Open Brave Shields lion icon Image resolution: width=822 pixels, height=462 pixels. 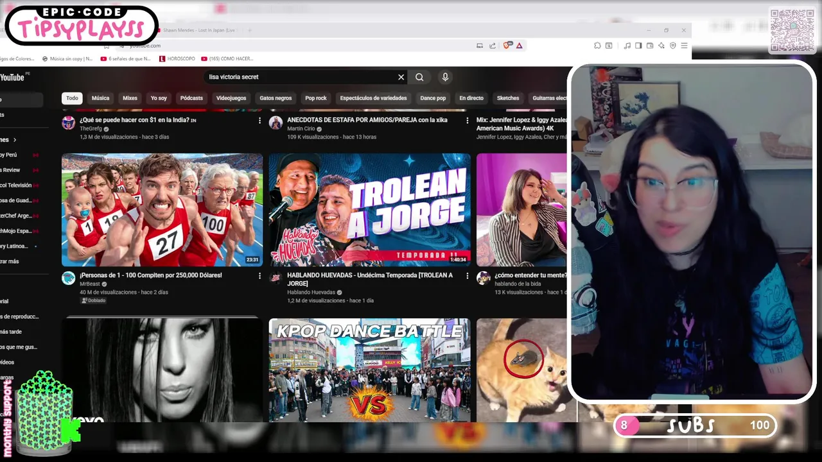[x=507, y=46]
